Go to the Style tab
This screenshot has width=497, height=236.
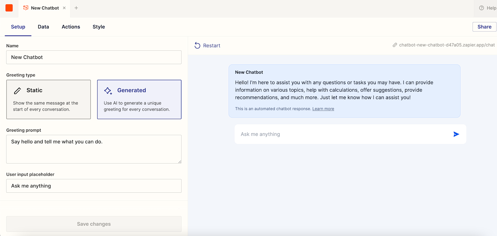[x=99, y=27]
